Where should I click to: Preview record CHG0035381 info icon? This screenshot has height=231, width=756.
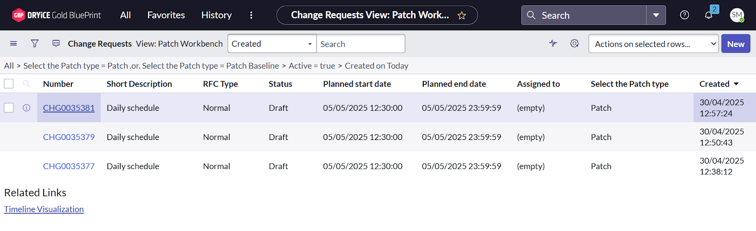pyautogui.click(x=26, y=108)
